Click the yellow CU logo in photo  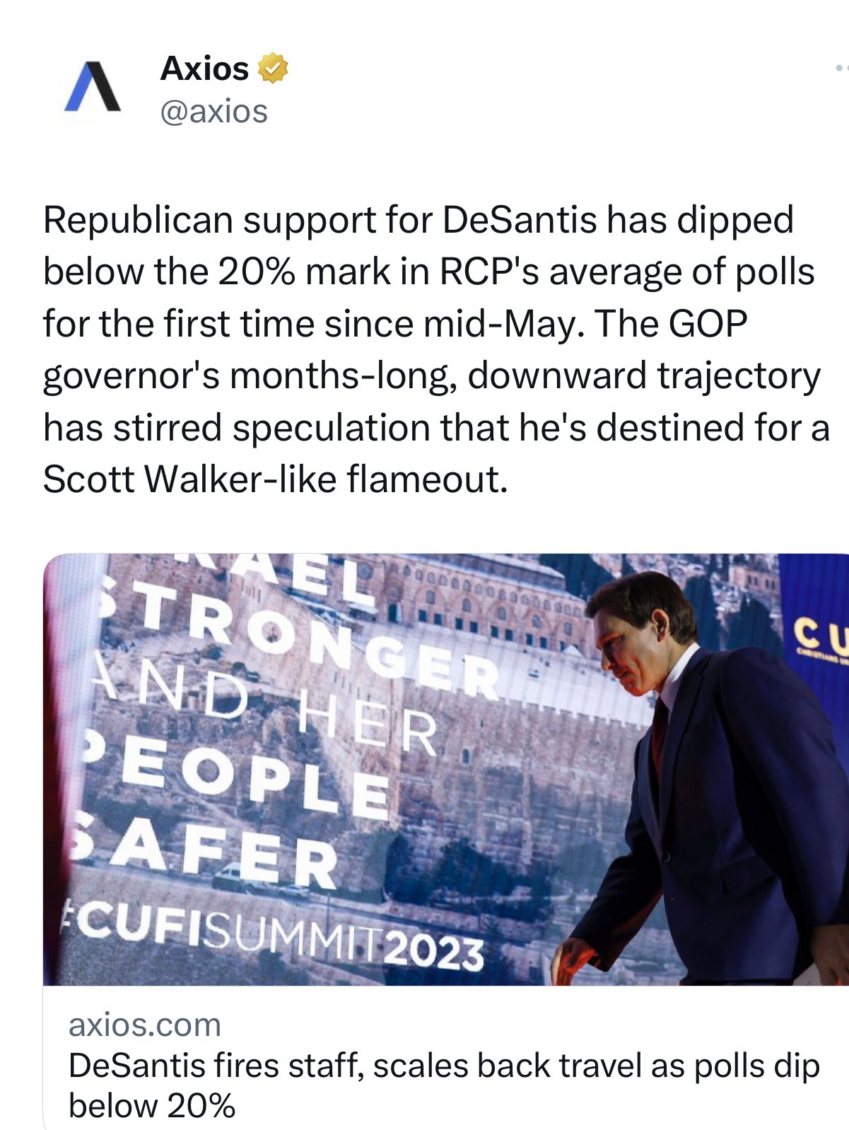click(x=820, y=633)
